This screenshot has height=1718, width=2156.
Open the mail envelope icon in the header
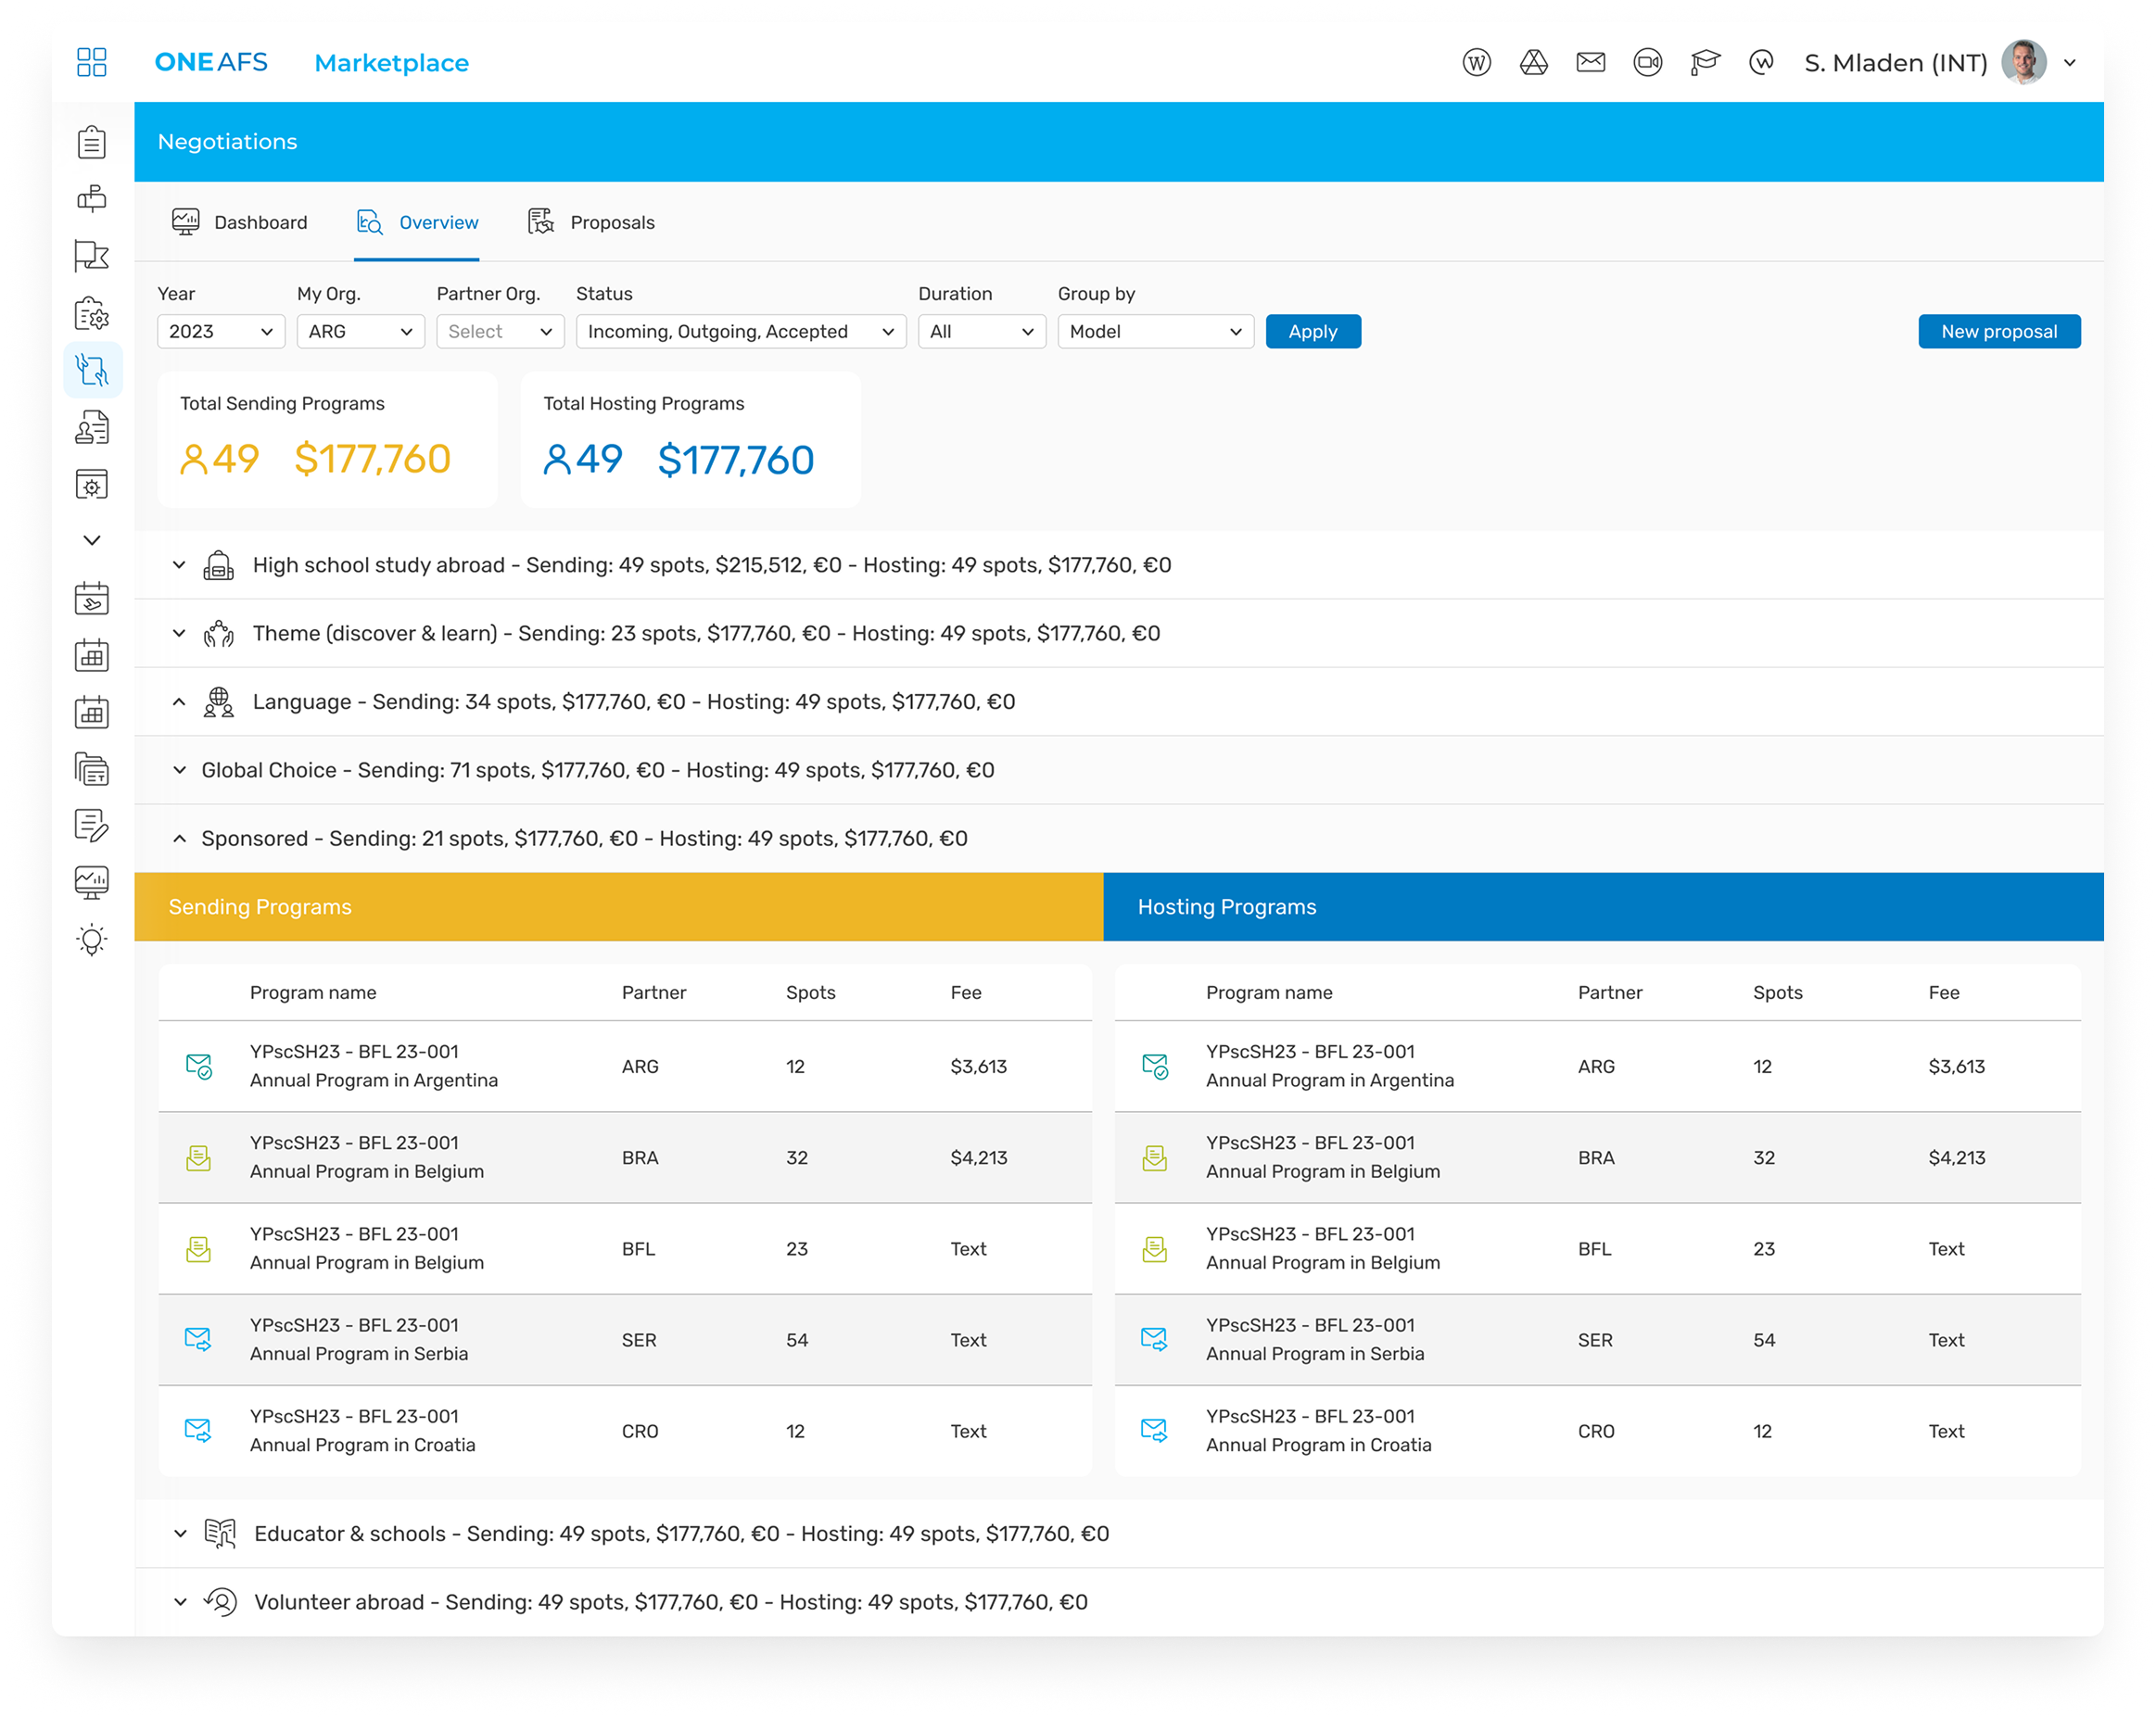point(1590,63)
